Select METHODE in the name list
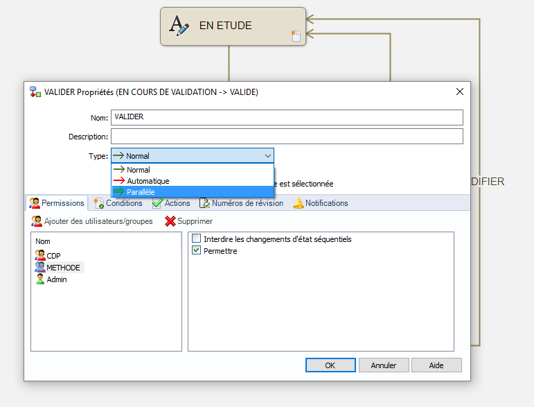The height and width of the screenshot is (407, 534). (x=60, y=267)
